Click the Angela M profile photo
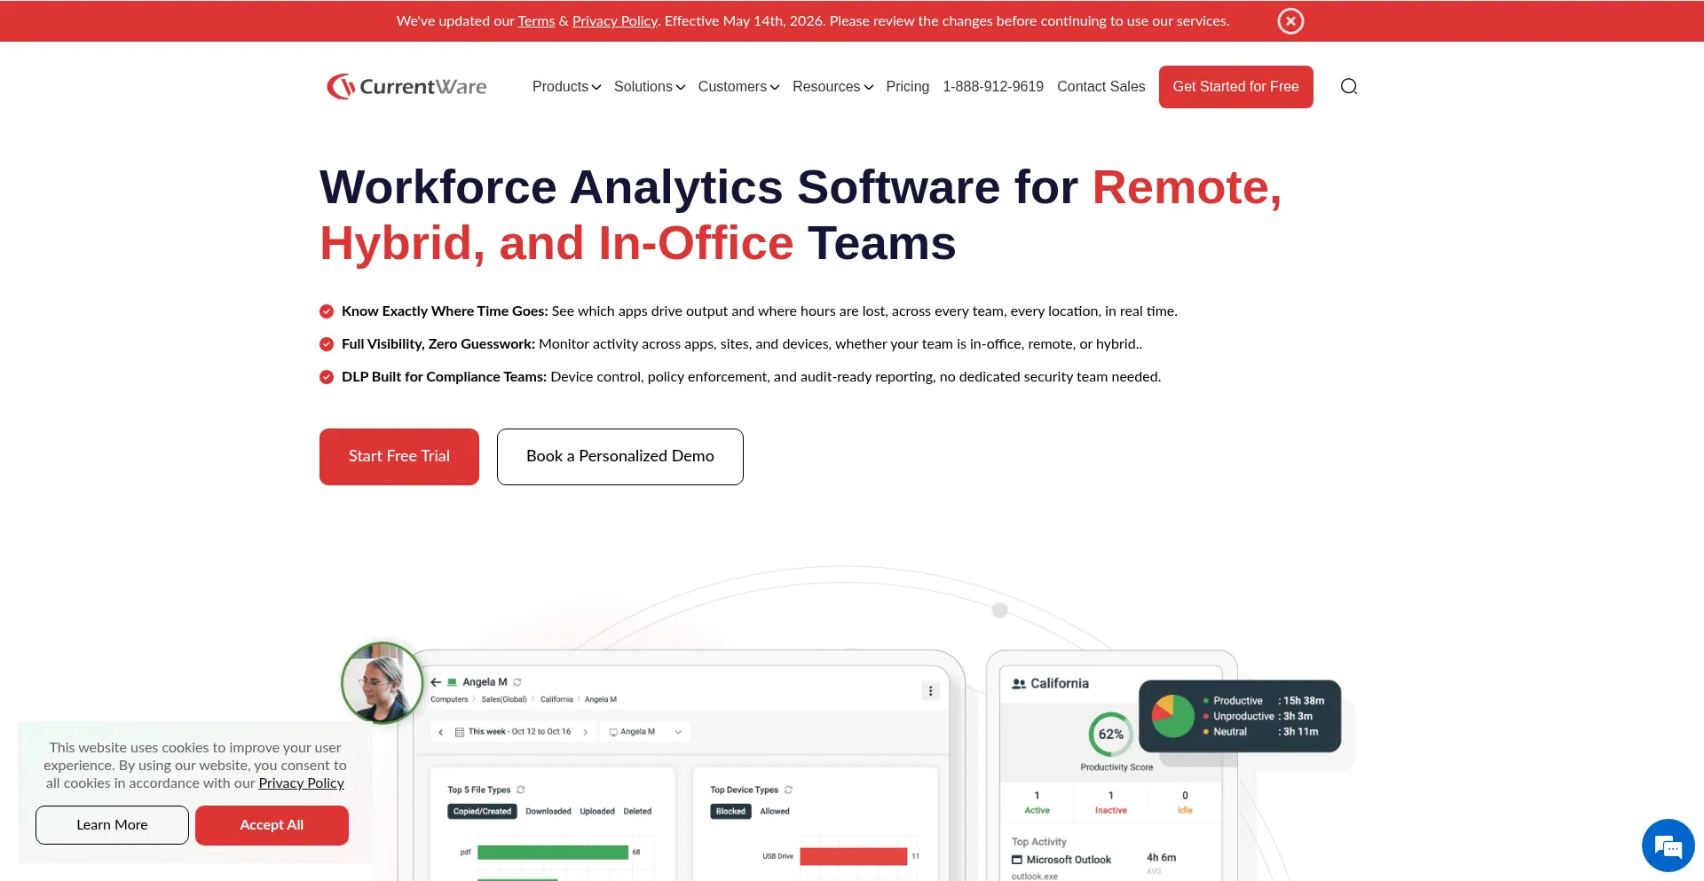The image size is (1704, 881). (x=383, y=682)
